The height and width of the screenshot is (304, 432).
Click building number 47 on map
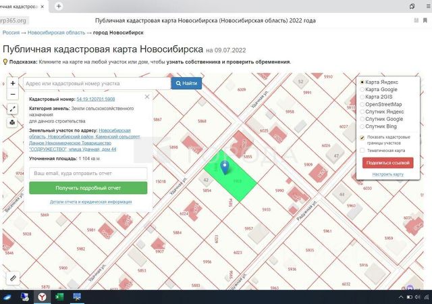point(336,156)
